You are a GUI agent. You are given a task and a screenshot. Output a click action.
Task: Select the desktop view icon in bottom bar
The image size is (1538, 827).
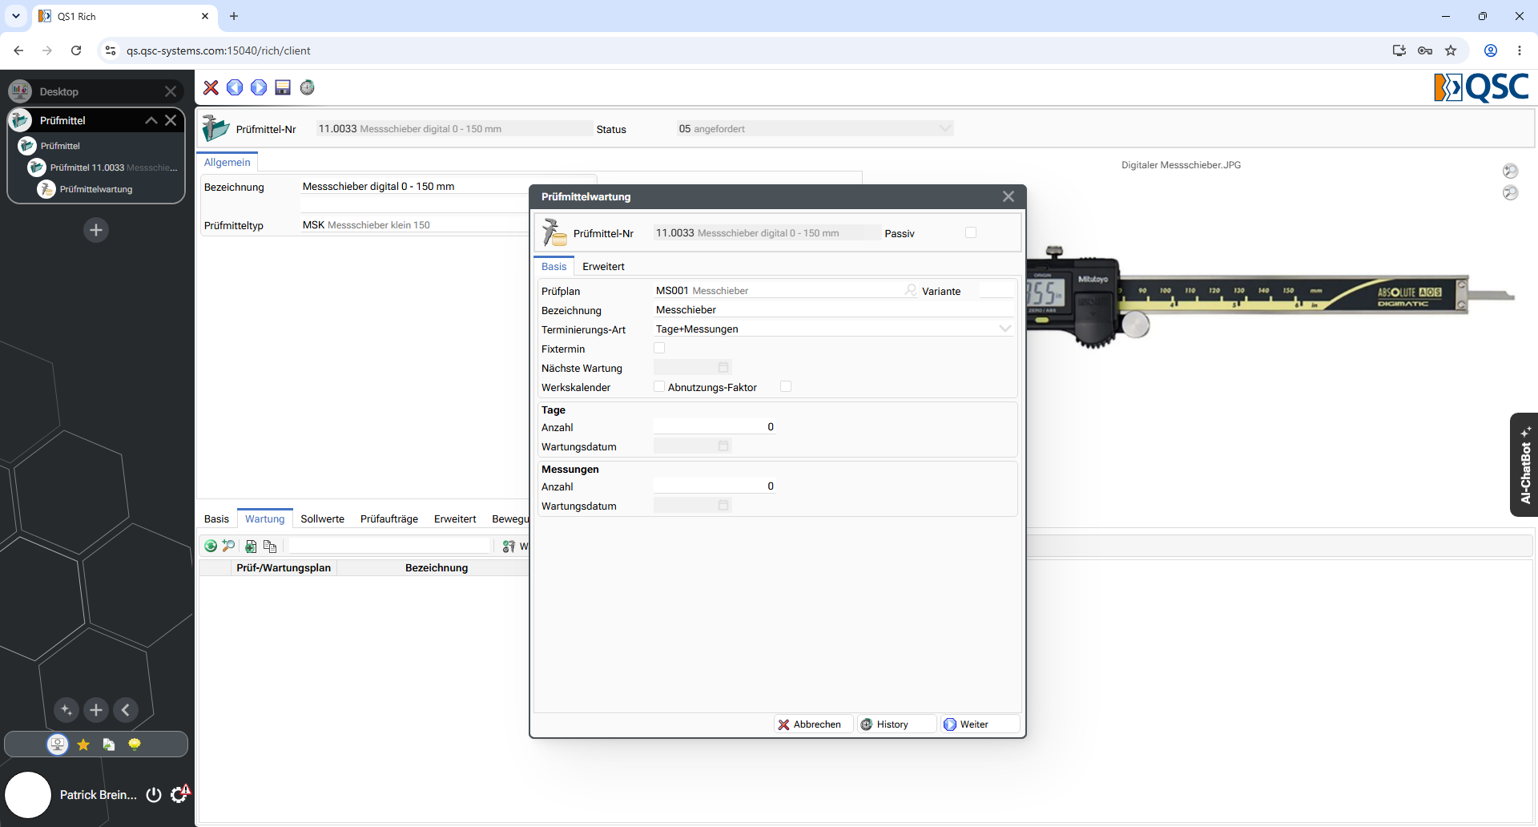click(x=58, y=744)
